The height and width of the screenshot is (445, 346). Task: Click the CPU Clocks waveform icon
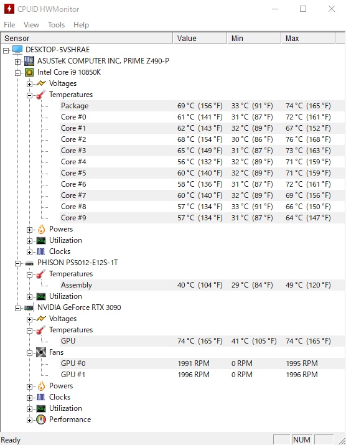pyautogui.click(x=41, y=251)
